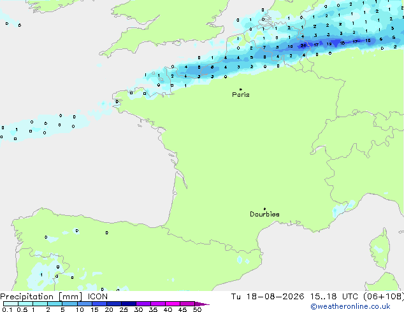Viewport: 404px width, 312px height.
Task: Click the Paris city label
Action: pos(241,95)
